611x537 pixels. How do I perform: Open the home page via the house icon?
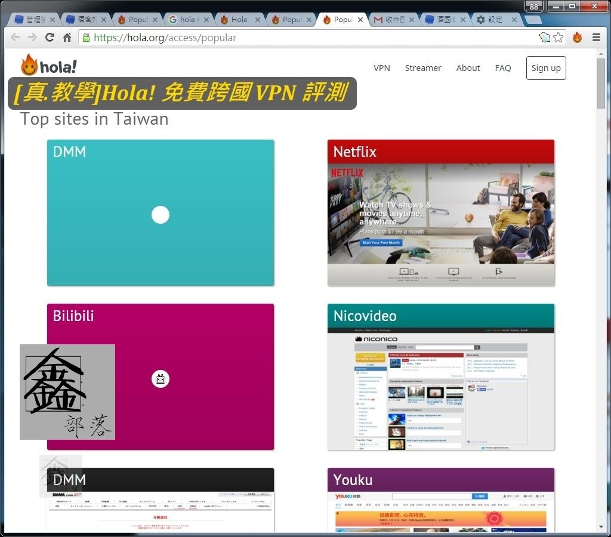(x=67, y=38)
